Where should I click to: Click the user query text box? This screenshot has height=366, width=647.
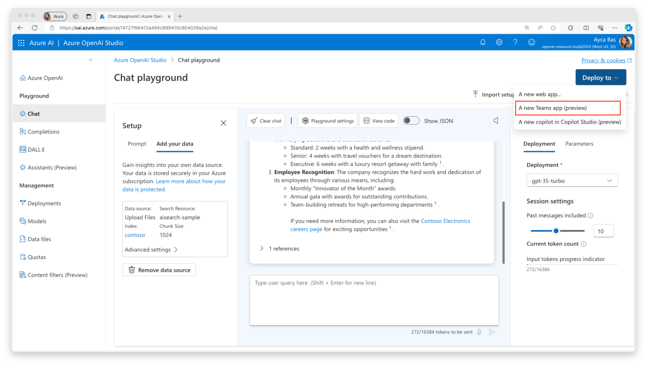pyautogui.click(x=374, y=300)
